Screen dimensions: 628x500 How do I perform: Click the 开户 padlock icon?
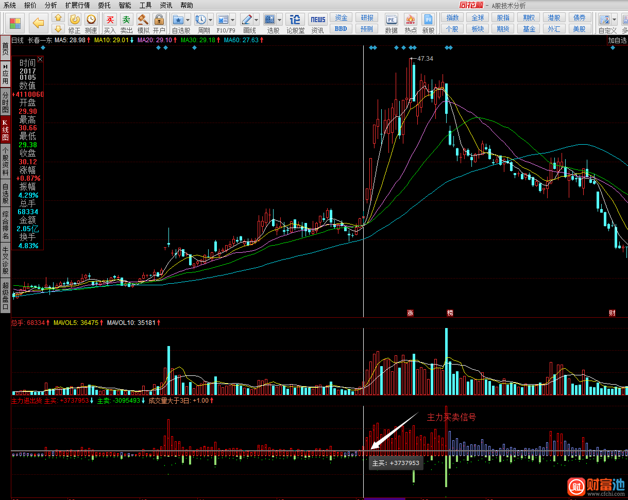point(159,20)
